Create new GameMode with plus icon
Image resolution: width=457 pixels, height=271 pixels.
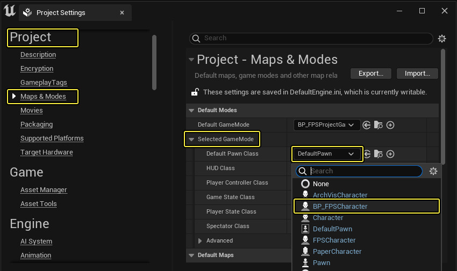tap(390, 125)
